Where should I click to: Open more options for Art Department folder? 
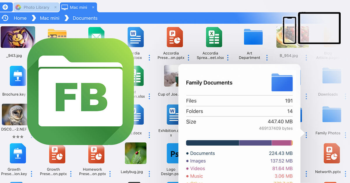pyautogui.click(x=267, y=57)
